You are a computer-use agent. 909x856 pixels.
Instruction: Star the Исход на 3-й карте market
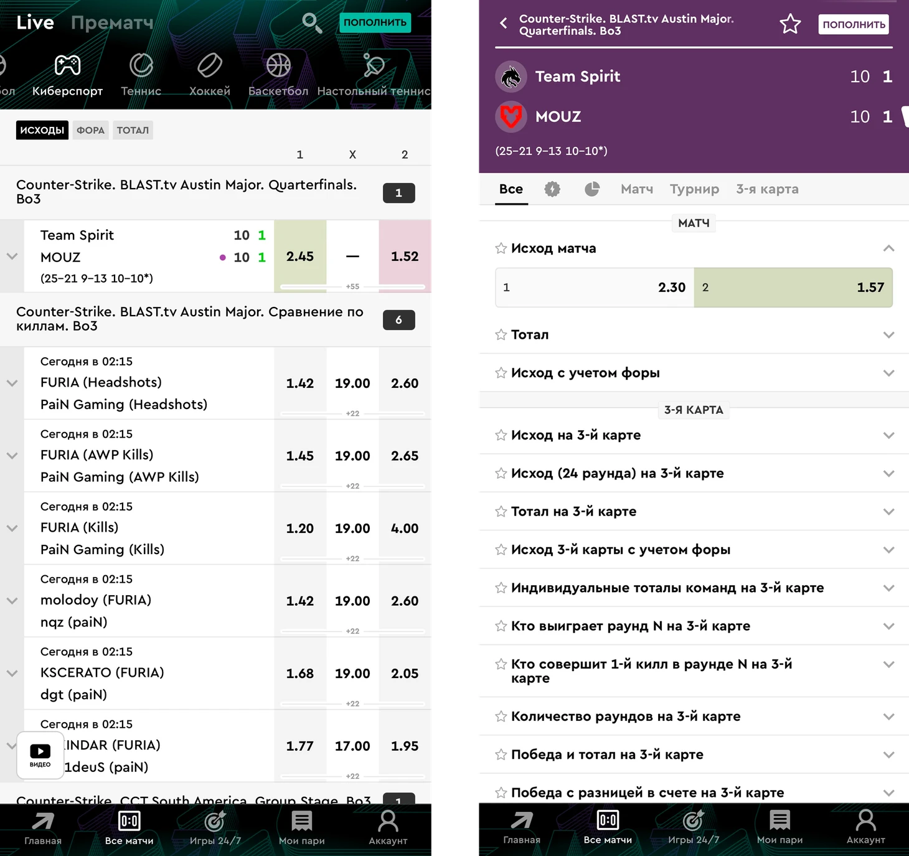501,435
